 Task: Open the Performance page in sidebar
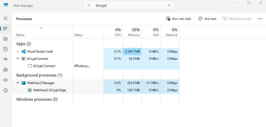coord(5,39)
